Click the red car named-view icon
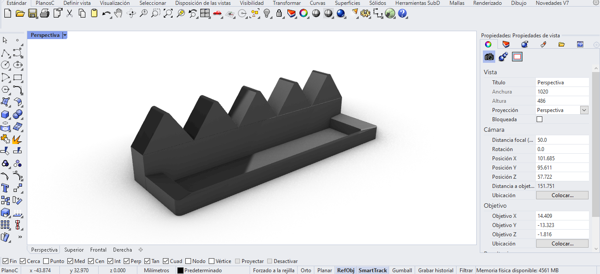This screenshot has width=600, height=274. tap(217, 13)
